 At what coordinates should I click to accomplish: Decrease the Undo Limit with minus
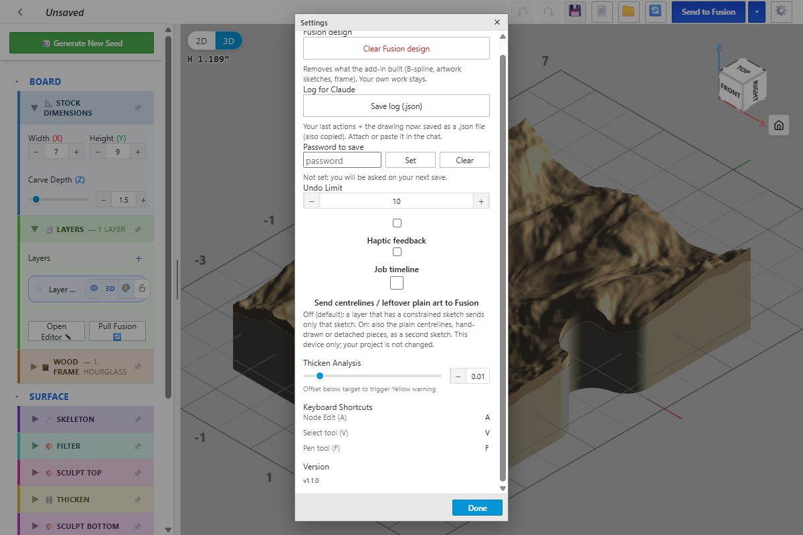pos(311,201)
